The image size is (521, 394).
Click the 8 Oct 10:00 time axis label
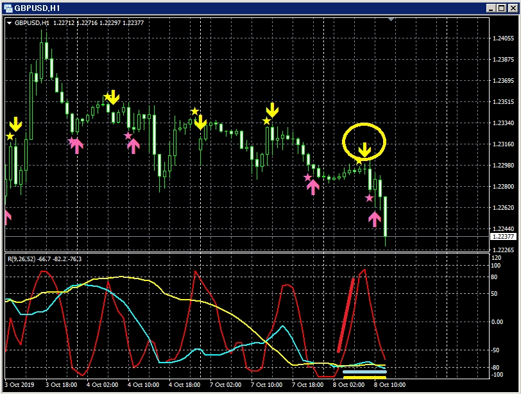389,384
